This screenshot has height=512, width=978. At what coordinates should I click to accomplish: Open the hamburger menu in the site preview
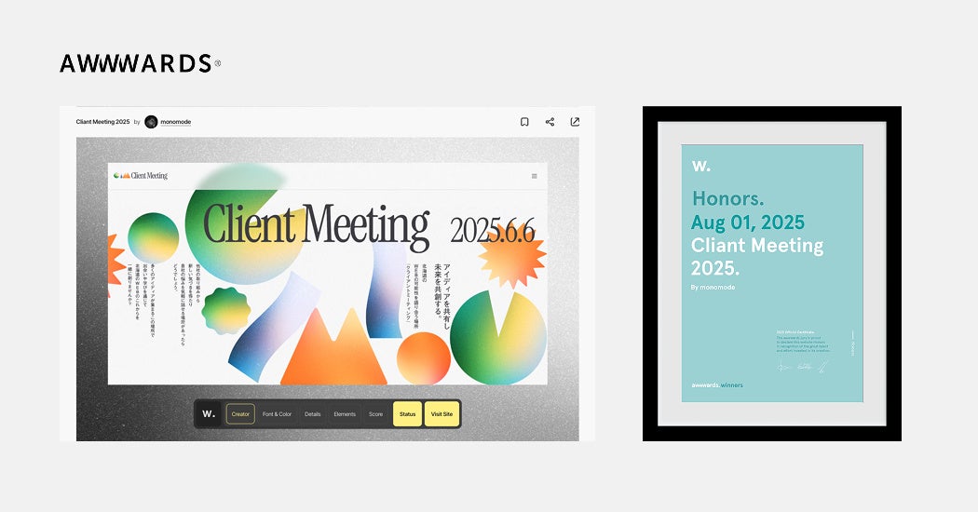click(x=534, y=177)
